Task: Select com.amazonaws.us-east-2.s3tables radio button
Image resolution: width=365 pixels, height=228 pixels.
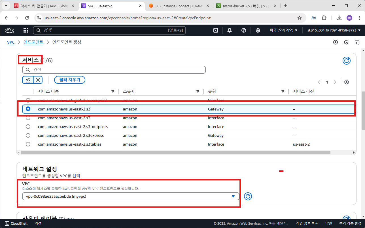Action: pyautogui.click(x=28, y=144)
